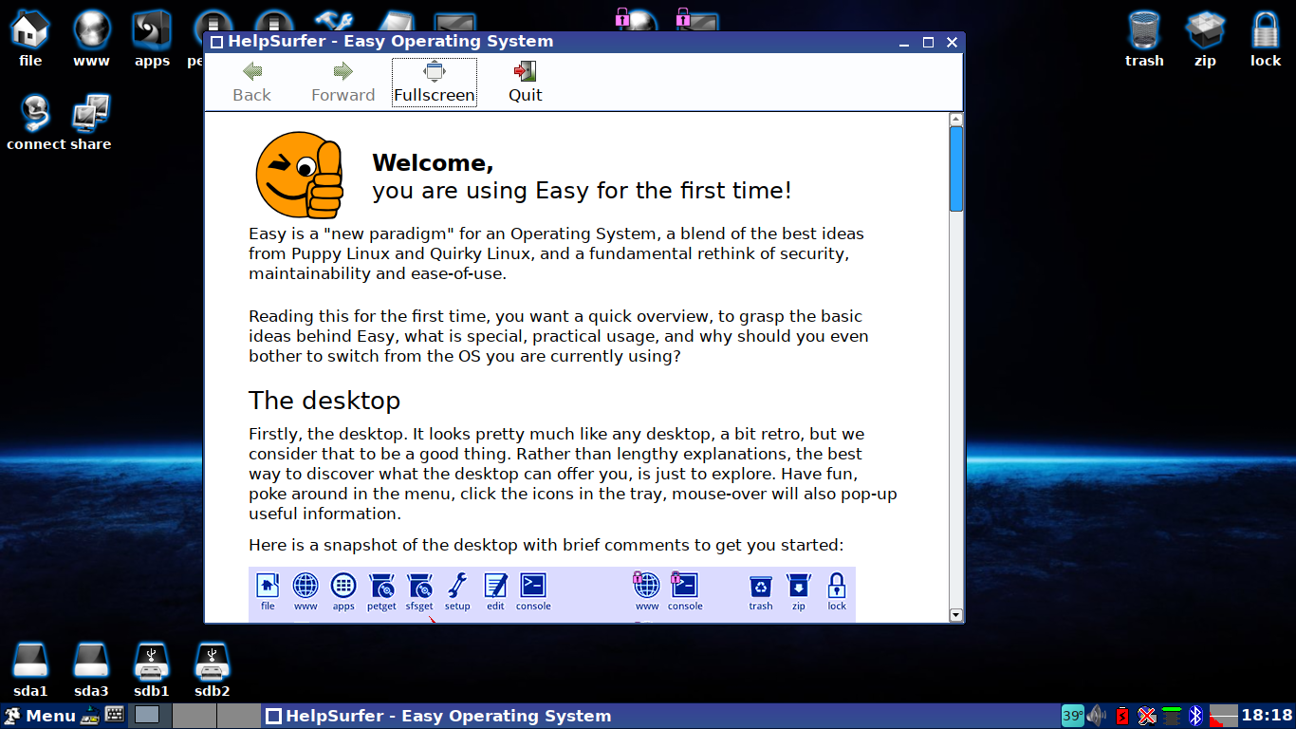Open the sdb2 USB drive icon
1296x729 pixels.
click(213, 670)
